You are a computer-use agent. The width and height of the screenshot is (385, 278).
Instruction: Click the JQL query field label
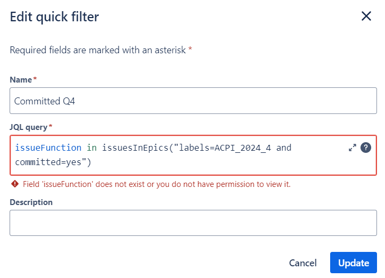tap(28, 127)
